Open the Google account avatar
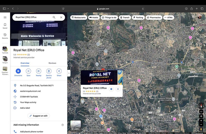Screen dimensions: 206x134 (x=200, y=17)
